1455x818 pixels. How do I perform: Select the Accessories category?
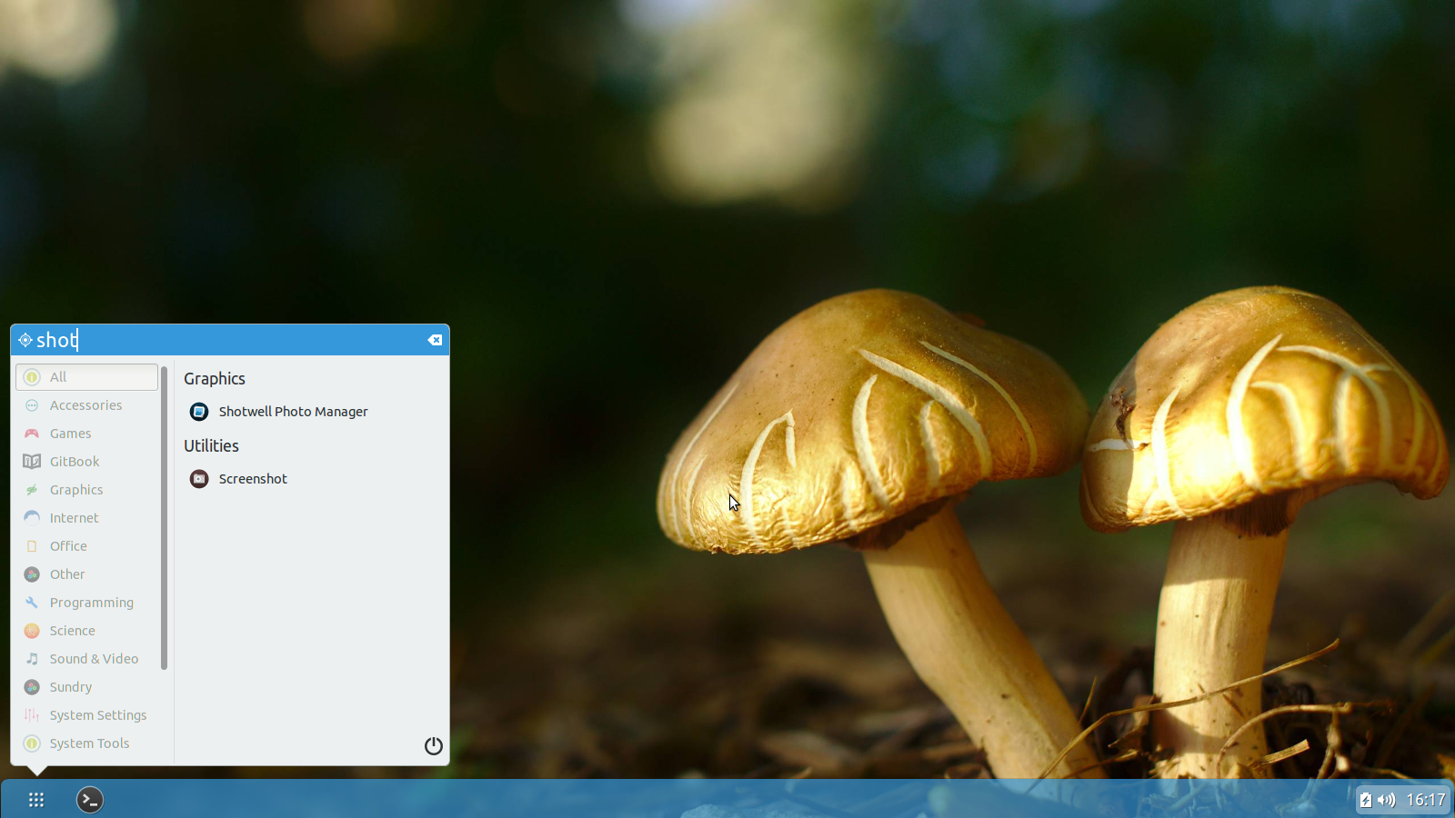coord(86,405)
